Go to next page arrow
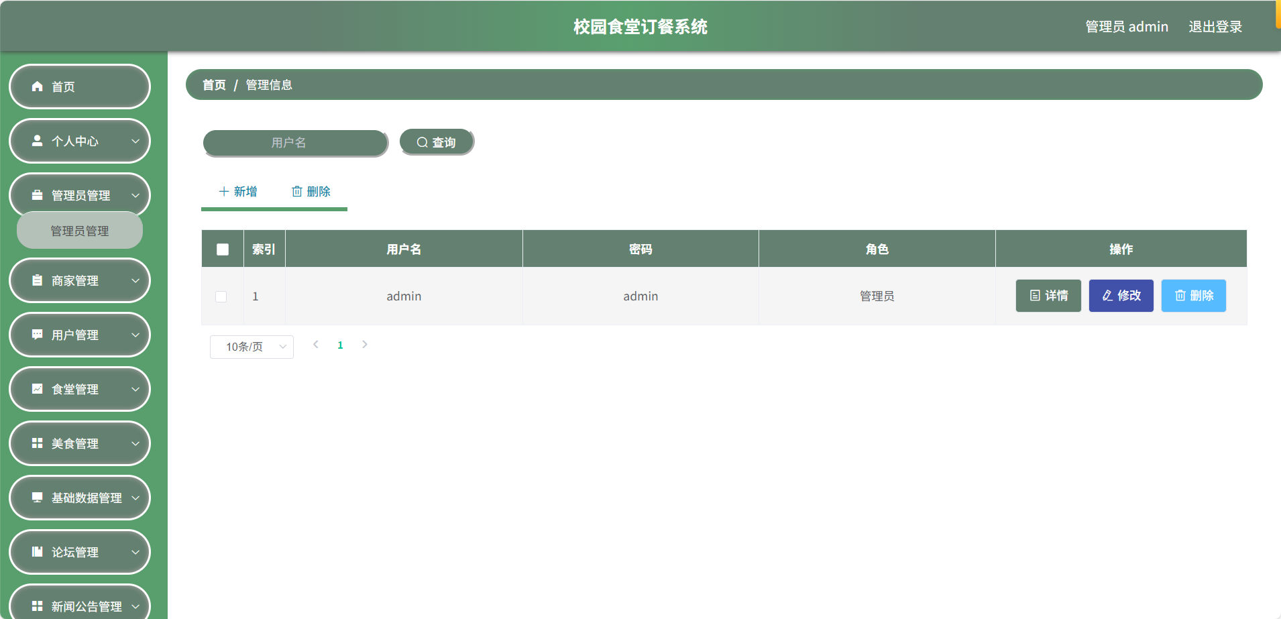Screen dimensions: 1281x619 click(365, 345)
